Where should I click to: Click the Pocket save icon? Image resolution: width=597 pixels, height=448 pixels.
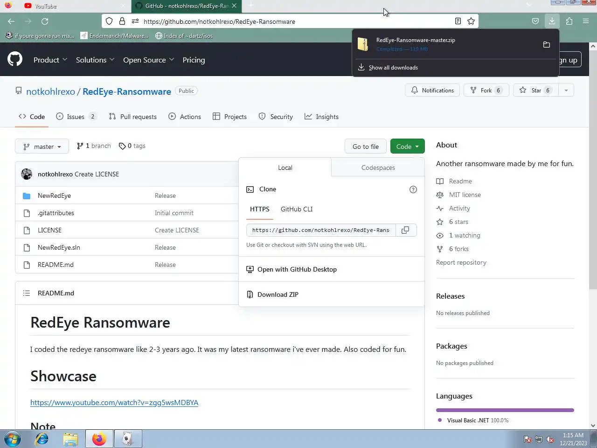point(535,21)
